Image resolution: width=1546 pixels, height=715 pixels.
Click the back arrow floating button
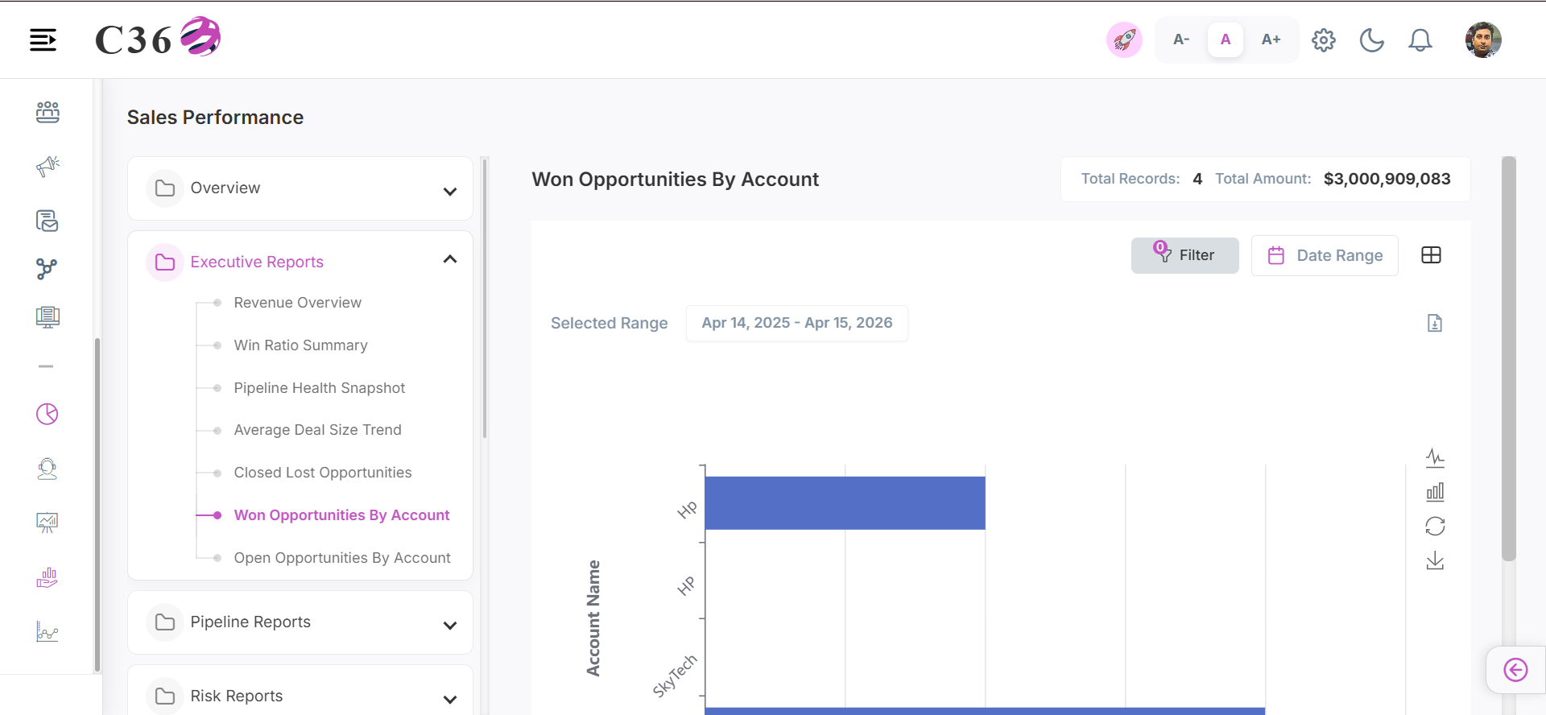1515,670
